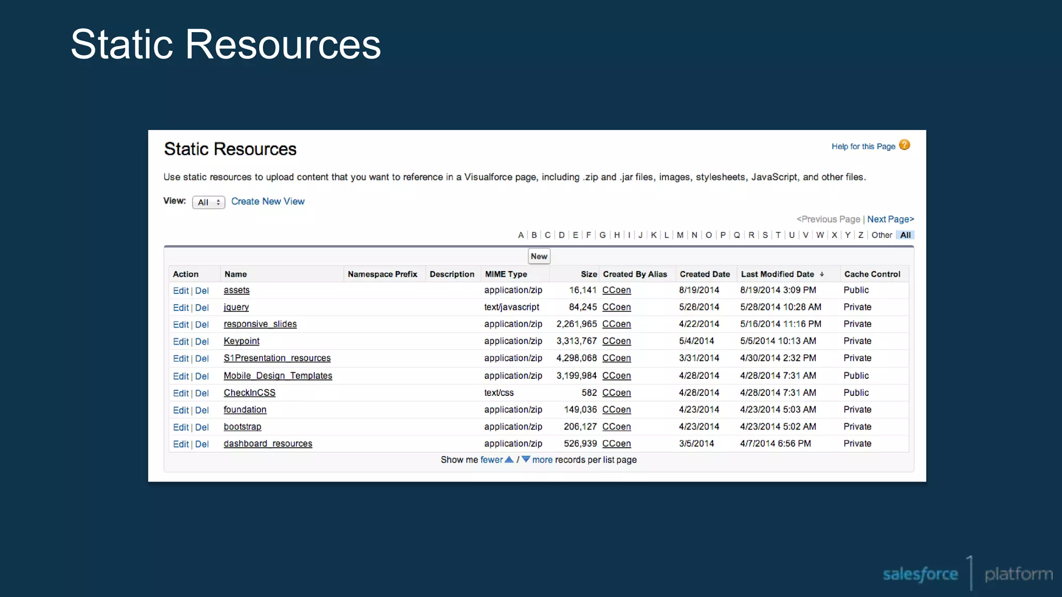Open the bootstrap name link
The image size is (1062, 597).
(x=242, y=427)
